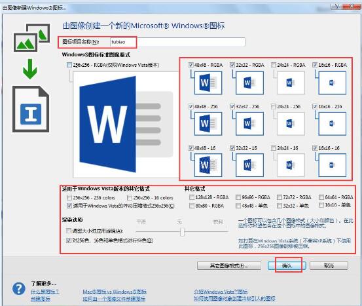Screen dimensions: 362x306
Task: Toggle dithering for 256, 16 and mono colors
Action: pyautogui.click(x=69, y=240)
